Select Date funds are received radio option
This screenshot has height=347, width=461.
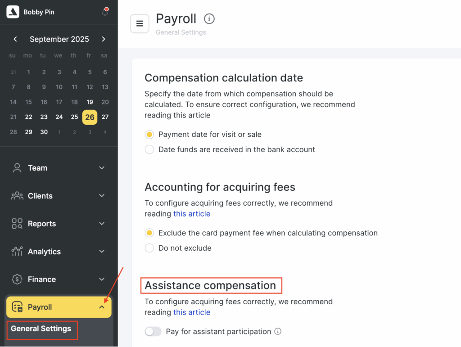(x=149, y=149)
